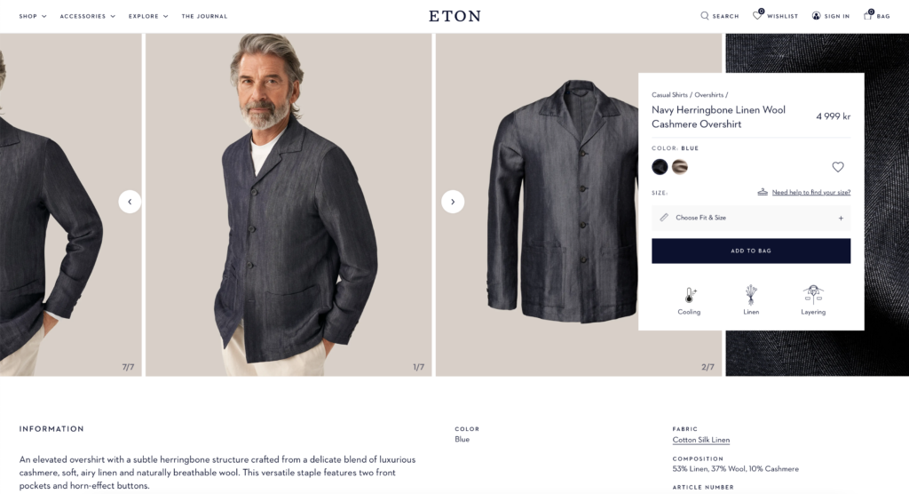Show next product image with right arrow
Viewport: 909px width, 494px height.
tap(453, 202)
